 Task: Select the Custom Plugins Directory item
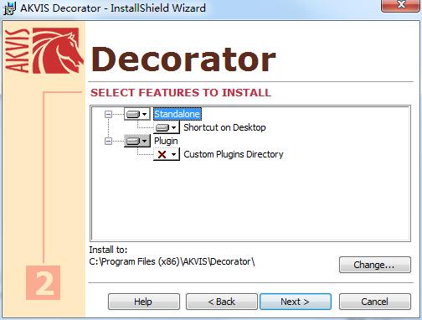pyautogui.click(x=234, y=154)
